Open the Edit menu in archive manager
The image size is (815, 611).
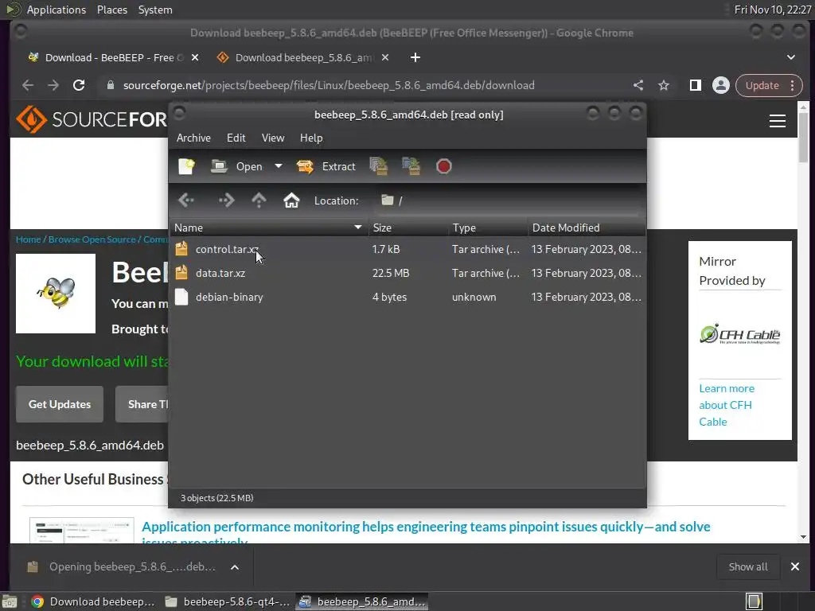tap(236, 138)
